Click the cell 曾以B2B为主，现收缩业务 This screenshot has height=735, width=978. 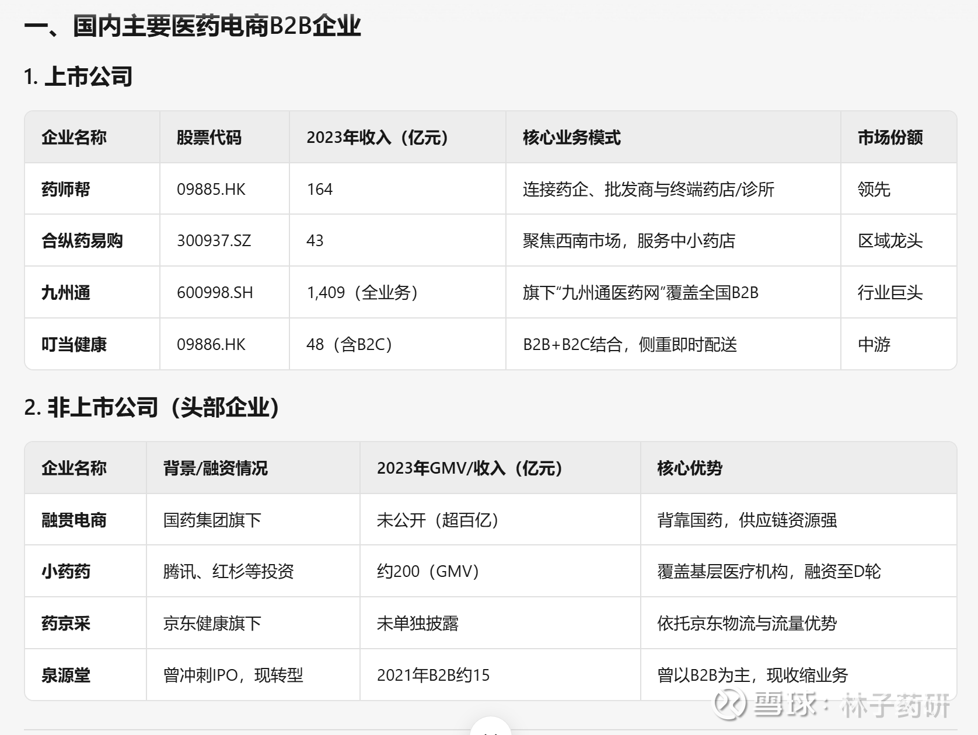pos(753,675)
